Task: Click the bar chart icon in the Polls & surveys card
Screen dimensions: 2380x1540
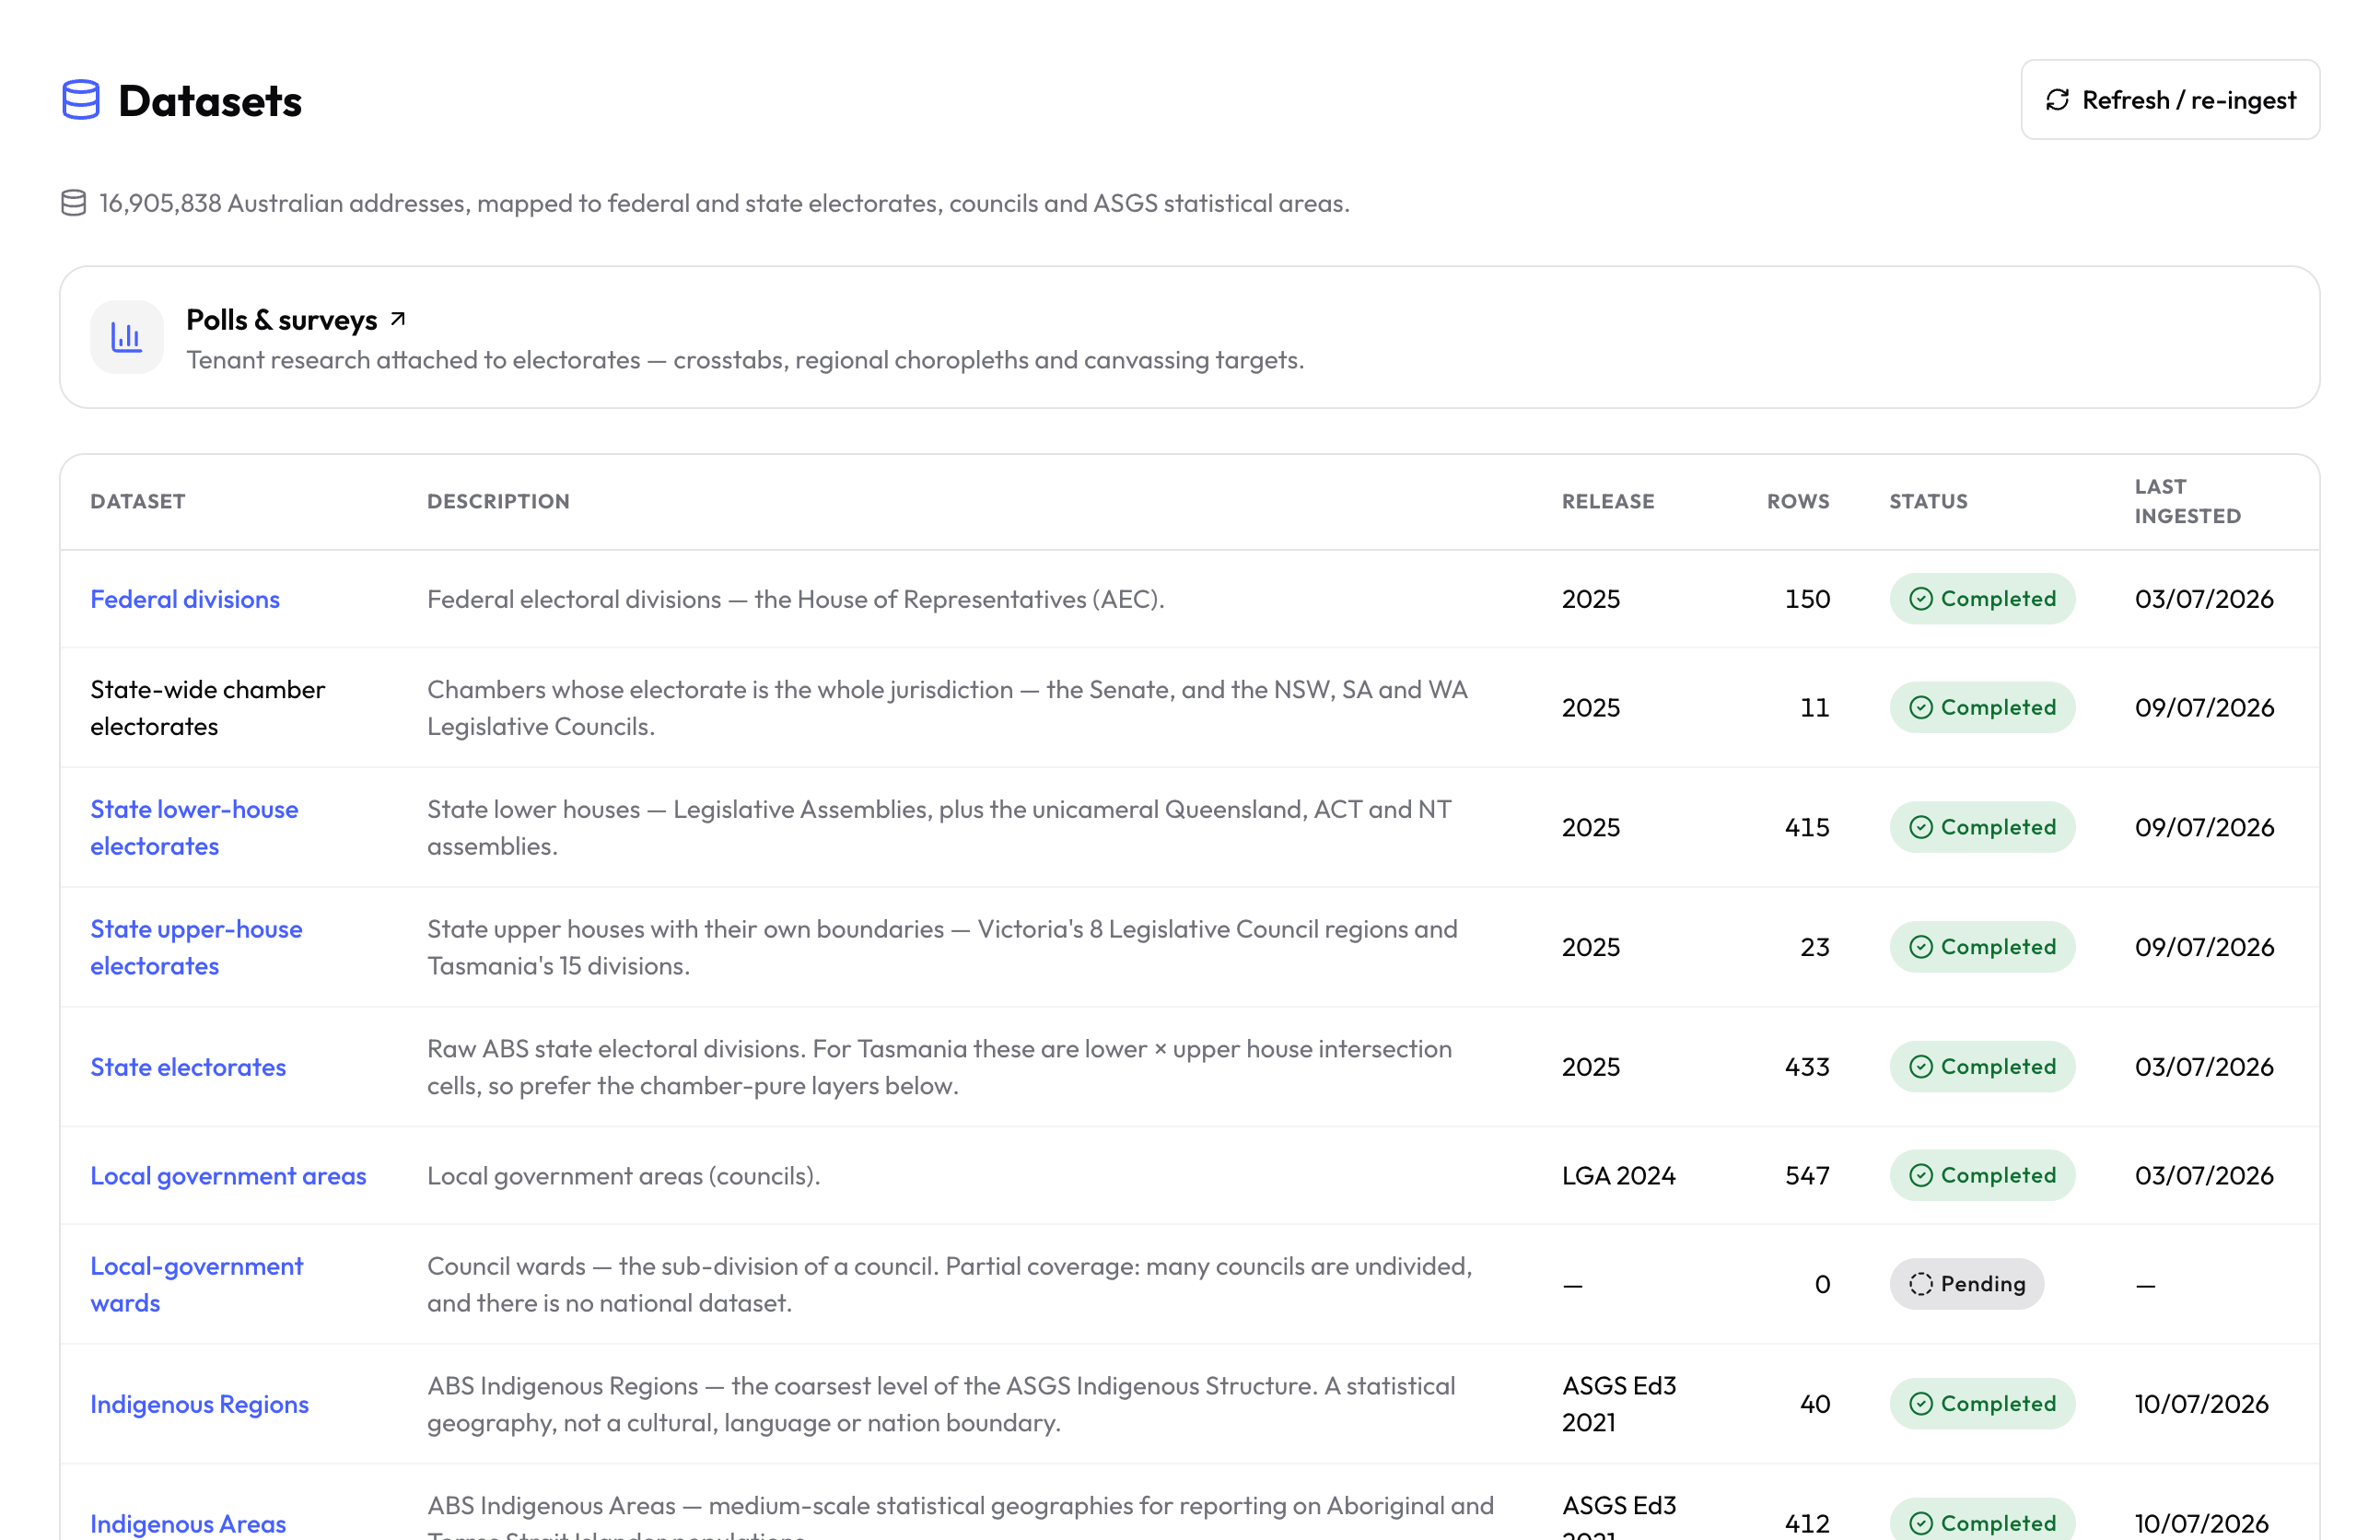Action: 126,337
